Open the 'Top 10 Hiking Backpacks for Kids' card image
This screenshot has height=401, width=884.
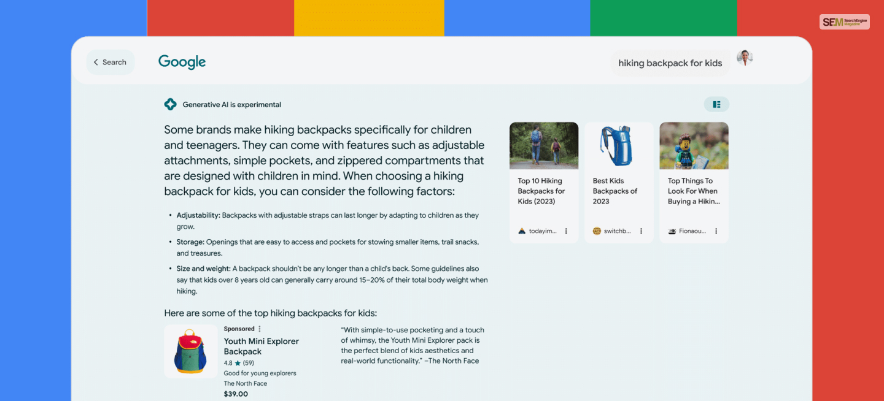(x=544, y=145)
